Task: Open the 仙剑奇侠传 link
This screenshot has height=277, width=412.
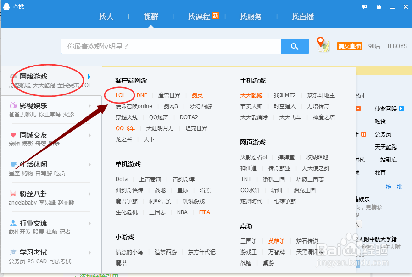Action: (x=129, y=190)
